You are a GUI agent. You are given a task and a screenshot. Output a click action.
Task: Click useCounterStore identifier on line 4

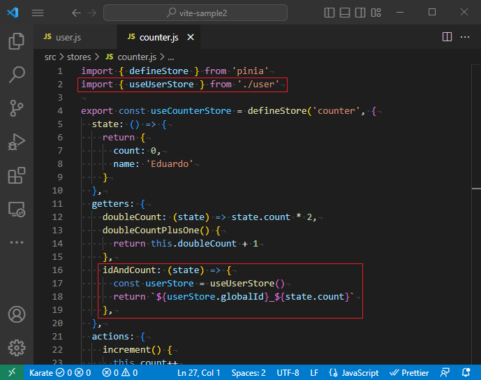click(191, 111)
